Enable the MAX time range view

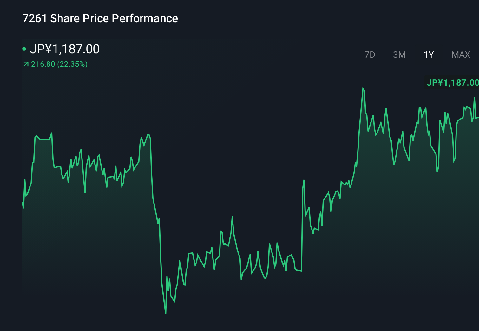point(460,55)
